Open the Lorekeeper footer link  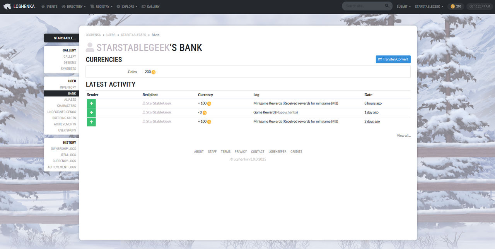[278, 152]
